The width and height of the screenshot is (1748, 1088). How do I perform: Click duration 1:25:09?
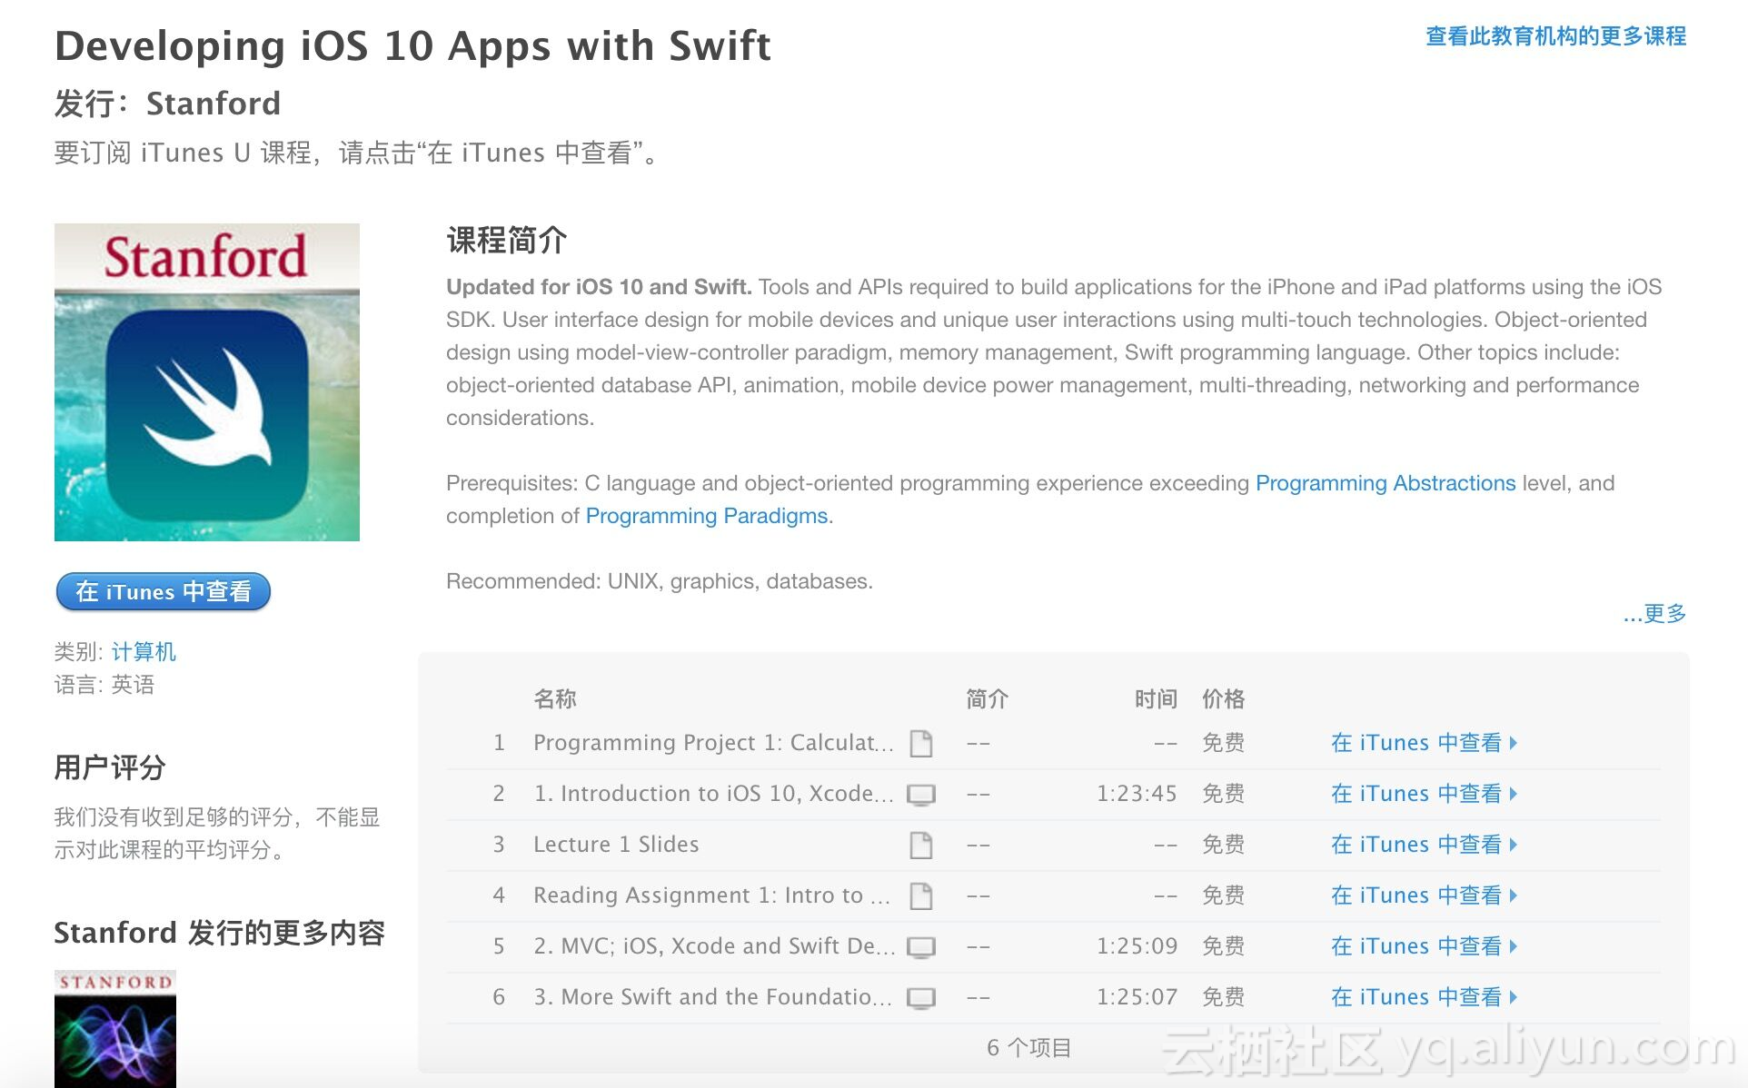(x=1137, y=946)
